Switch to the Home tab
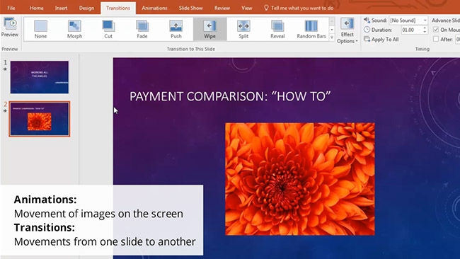This screenshot has height=259, width=460. [36, 8]
